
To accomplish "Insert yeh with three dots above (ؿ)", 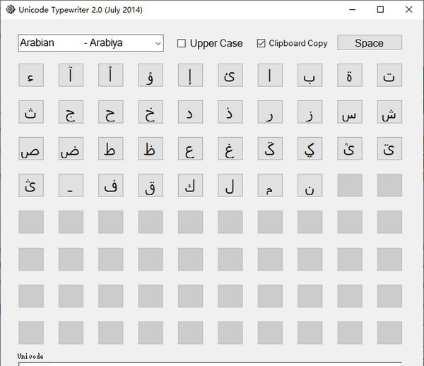I will pos(31,185).
